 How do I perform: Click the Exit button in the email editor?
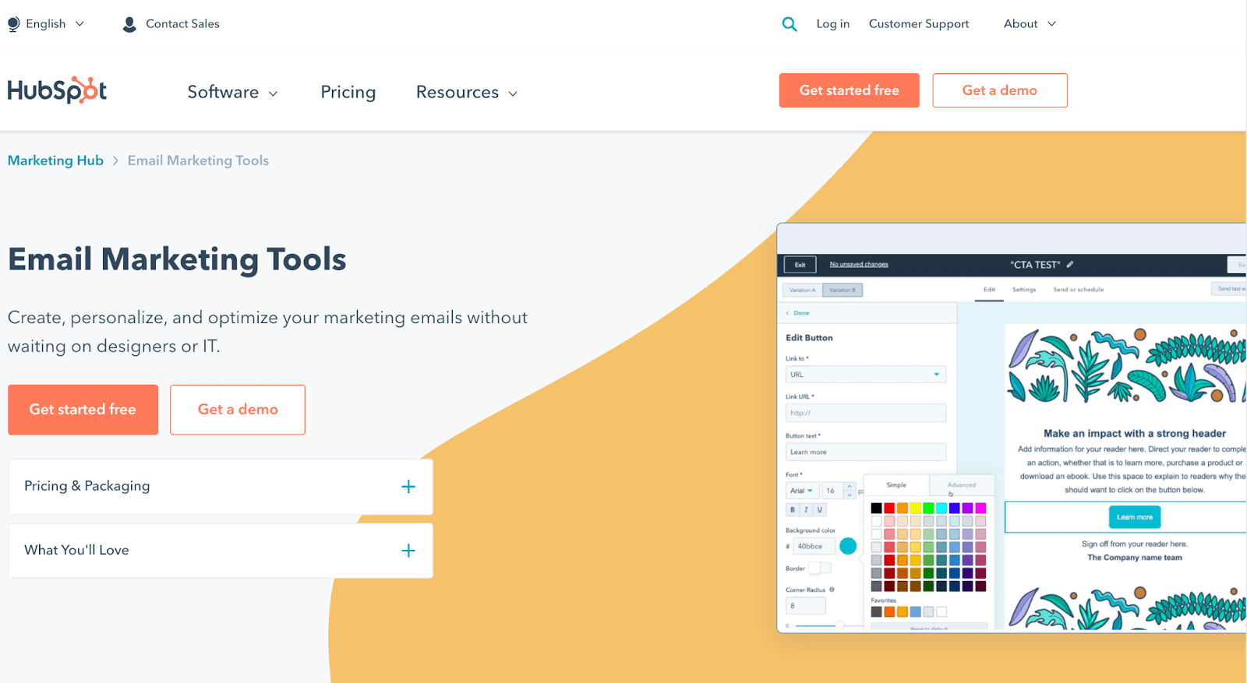coord(800,265)
